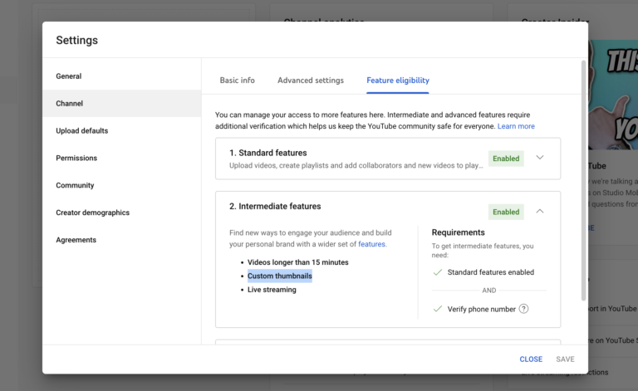
Task: Click the Enabled badge for Standard features
Action: click(x=506, y=159)
